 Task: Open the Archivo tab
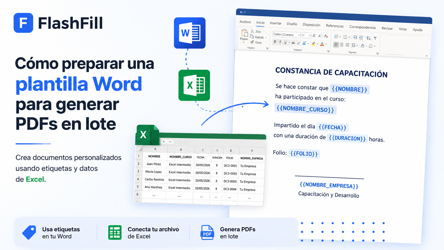[x=245, y=22]
